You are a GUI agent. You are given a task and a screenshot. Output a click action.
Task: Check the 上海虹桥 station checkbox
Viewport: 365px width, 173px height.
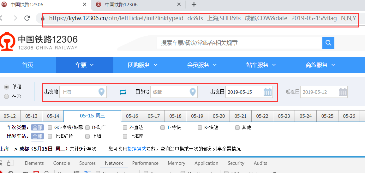click(x=50, y=136)
